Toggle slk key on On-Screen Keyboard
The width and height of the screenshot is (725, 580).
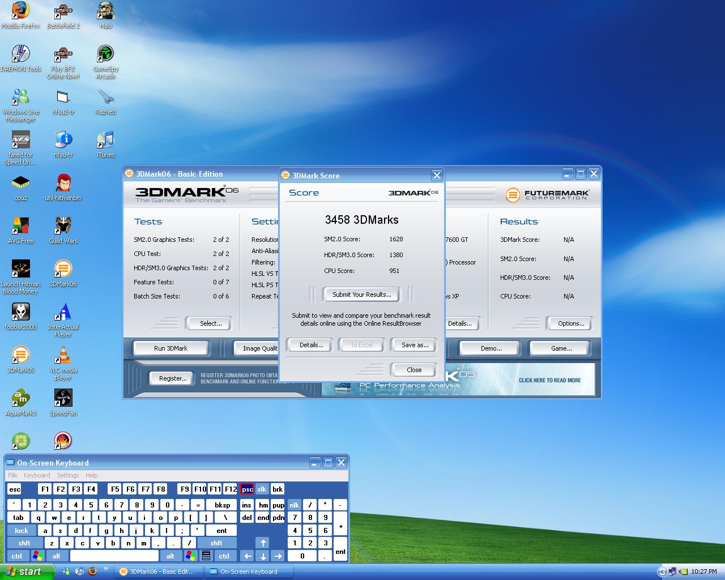pos(262,489)
